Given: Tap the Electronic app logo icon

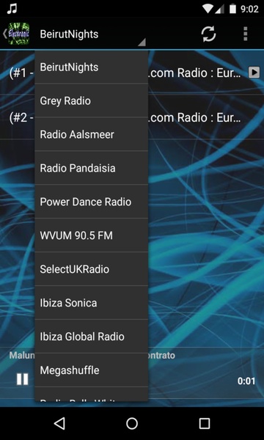Looking at the screenshot, I should pos(18,34).
